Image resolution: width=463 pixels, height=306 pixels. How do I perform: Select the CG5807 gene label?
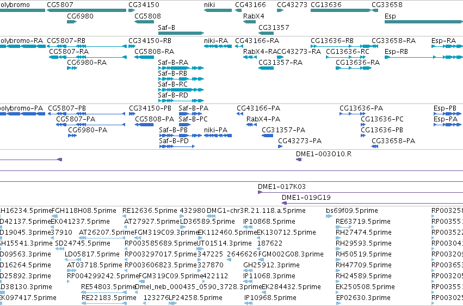[x=60, y=5]
